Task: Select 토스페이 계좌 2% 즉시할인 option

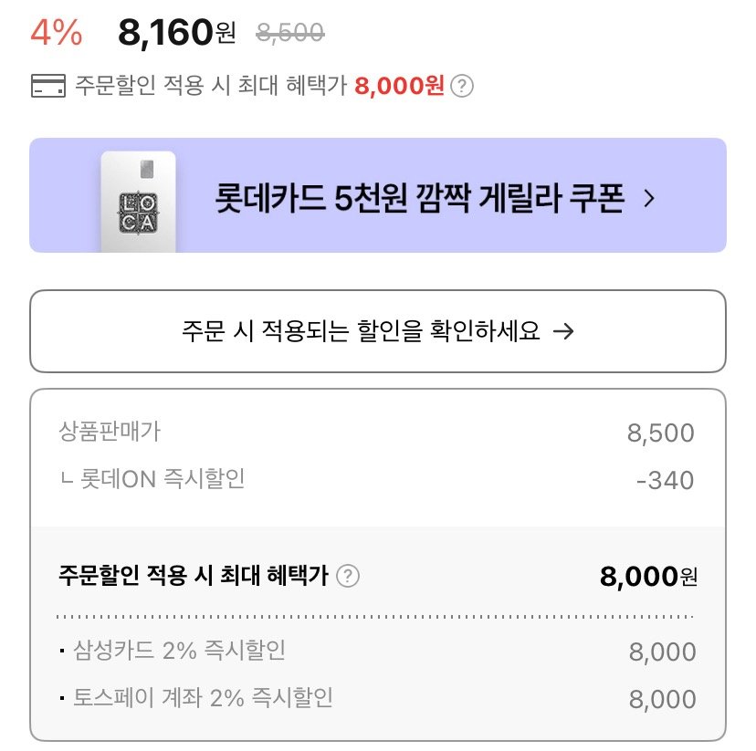Action: point(202,698)
